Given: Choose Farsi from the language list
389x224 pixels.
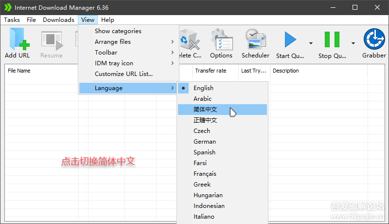Looking at the screenshot, I should point(223,163).
